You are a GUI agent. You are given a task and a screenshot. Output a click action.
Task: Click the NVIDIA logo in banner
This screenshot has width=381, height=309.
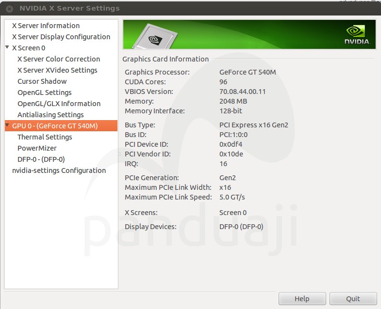click(x=357, y=35)
